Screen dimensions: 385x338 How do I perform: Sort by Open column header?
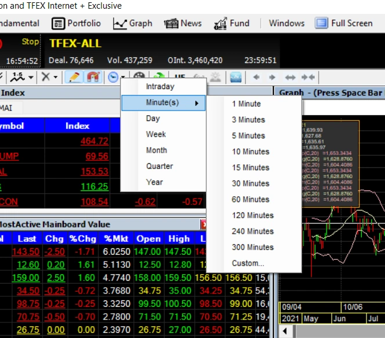(148, 238)
